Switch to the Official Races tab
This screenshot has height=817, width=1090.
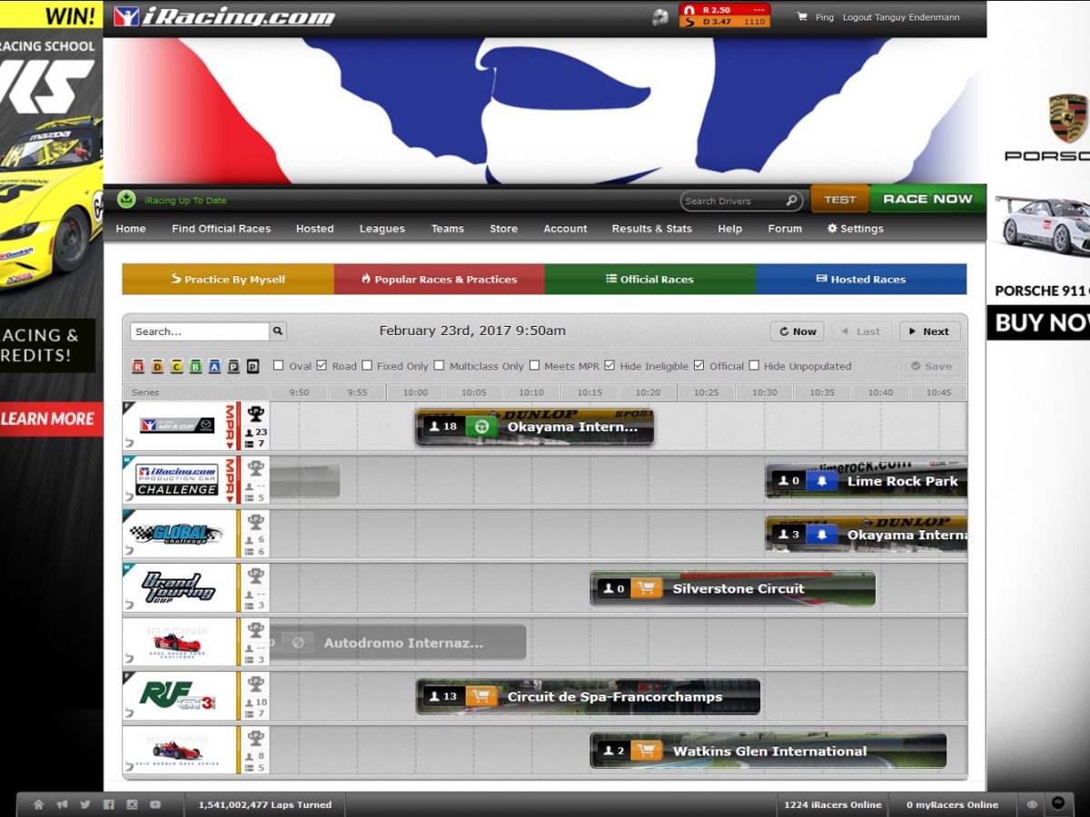650,280
